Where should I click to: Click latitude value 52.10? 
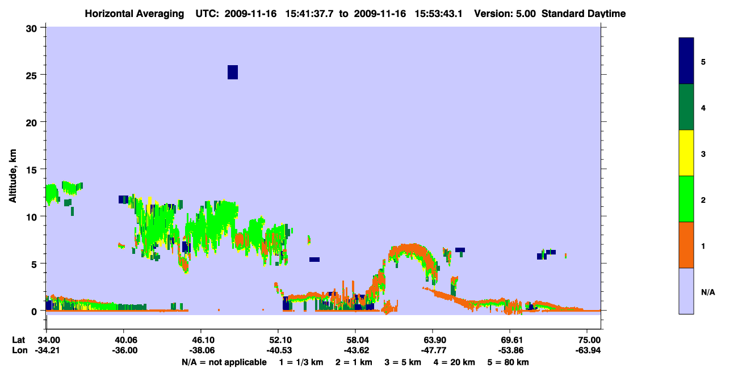click(280, 340)
